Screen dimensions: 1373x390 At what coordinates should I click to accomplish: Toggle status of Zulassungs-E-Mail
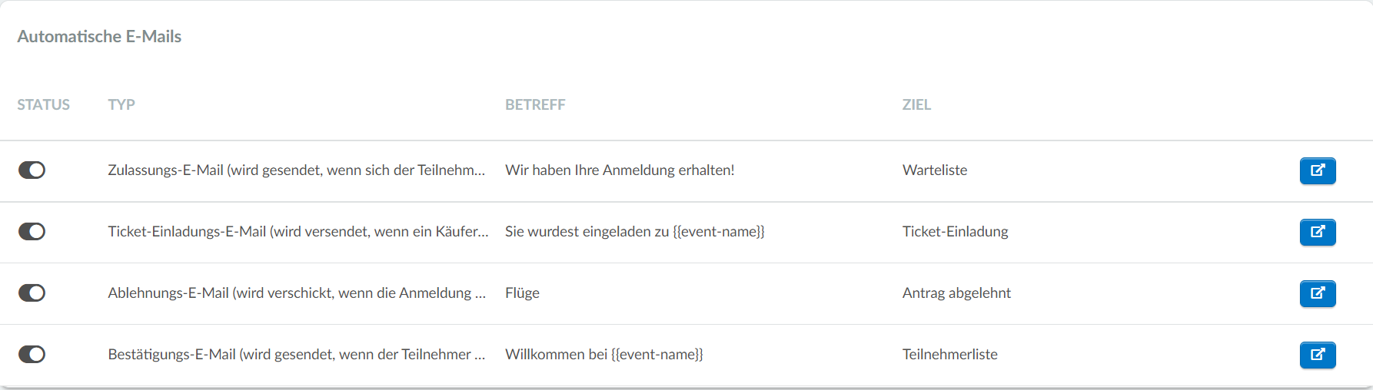pos(32,170)
